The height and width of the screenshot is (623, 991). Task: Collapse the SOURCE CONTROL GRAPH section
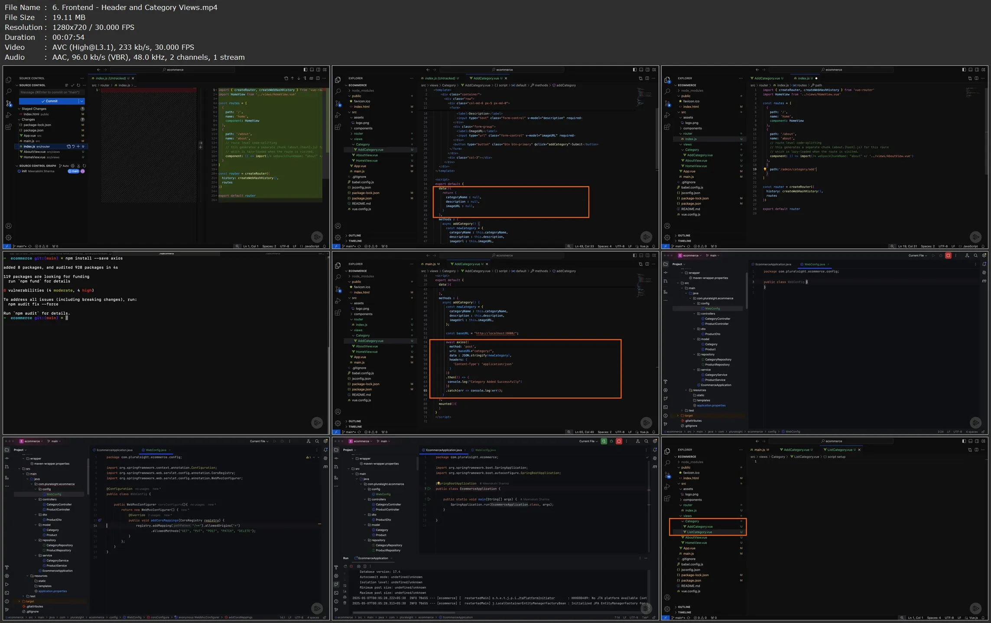pyautogui.click(x=37, y=166)
